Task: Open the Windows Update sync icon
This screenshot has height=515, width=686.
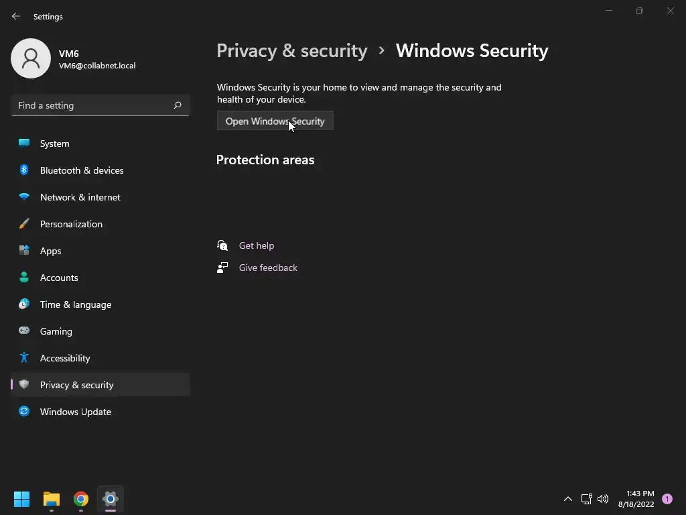Action: coord(24,412)
